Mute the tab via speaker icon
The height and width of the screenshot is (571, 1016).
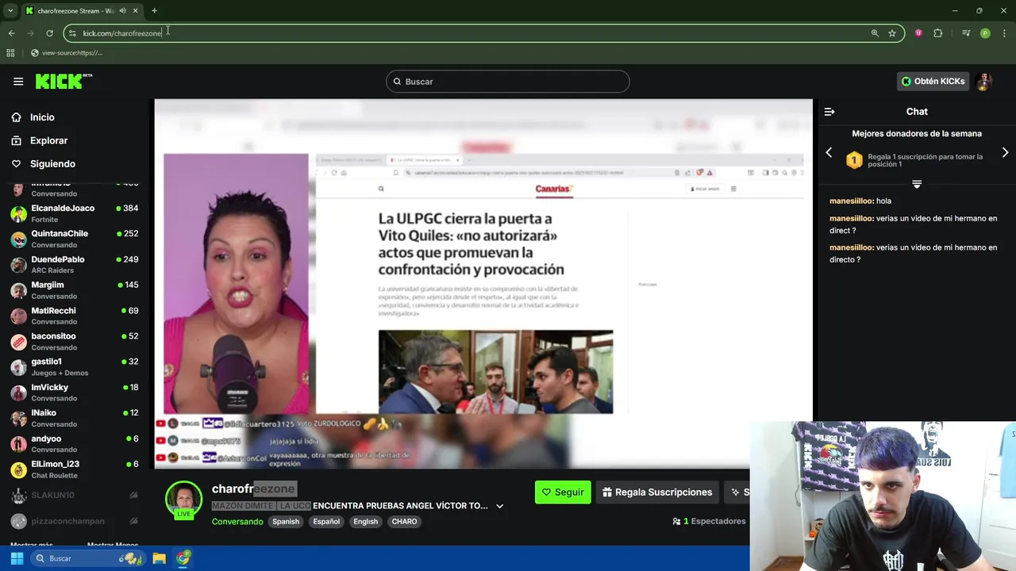122,11
